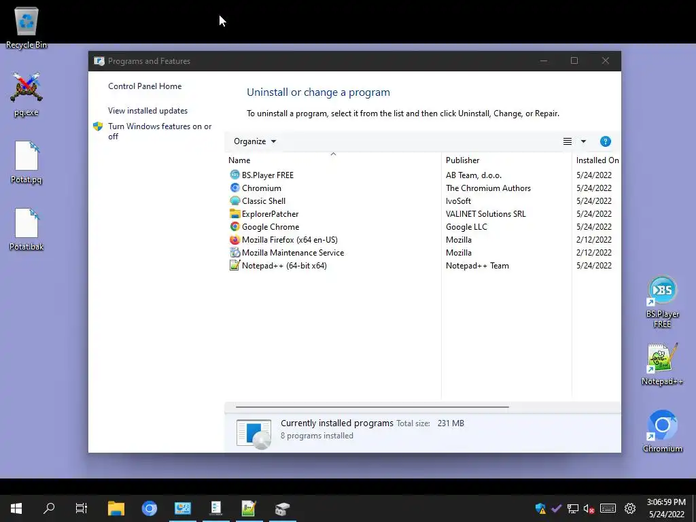
Task: Switch to Notepad++ on the taskbar
Action: point(249,508)
